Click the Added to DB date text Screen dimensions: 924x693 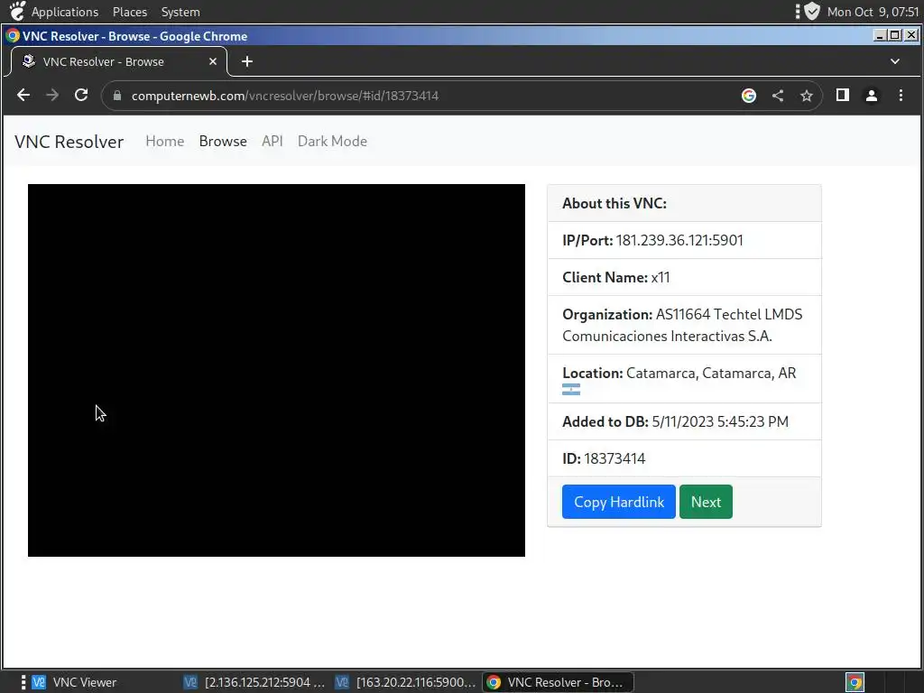point(675,422)
